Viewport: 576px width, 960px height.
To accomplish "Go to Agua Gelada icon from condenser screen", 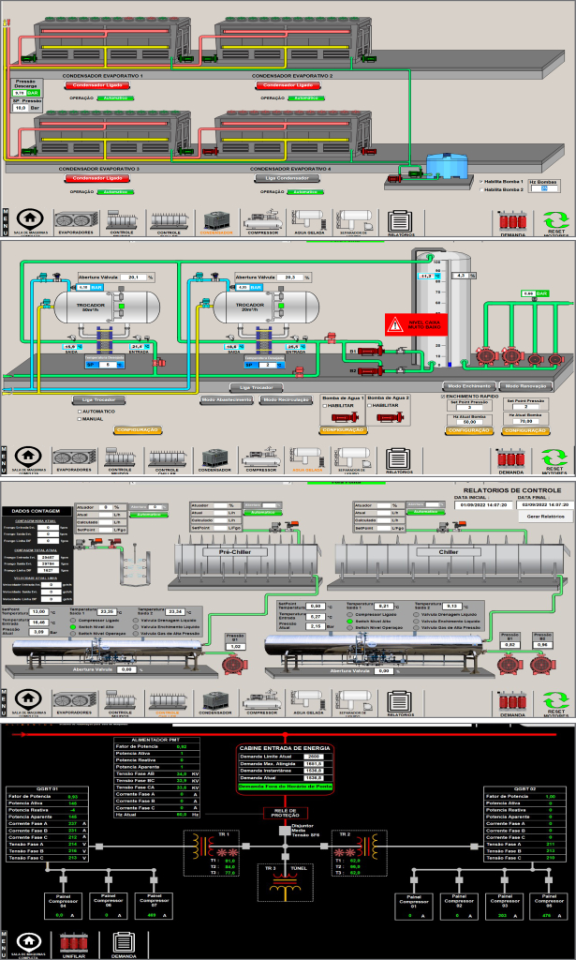I will click(307, 221).
